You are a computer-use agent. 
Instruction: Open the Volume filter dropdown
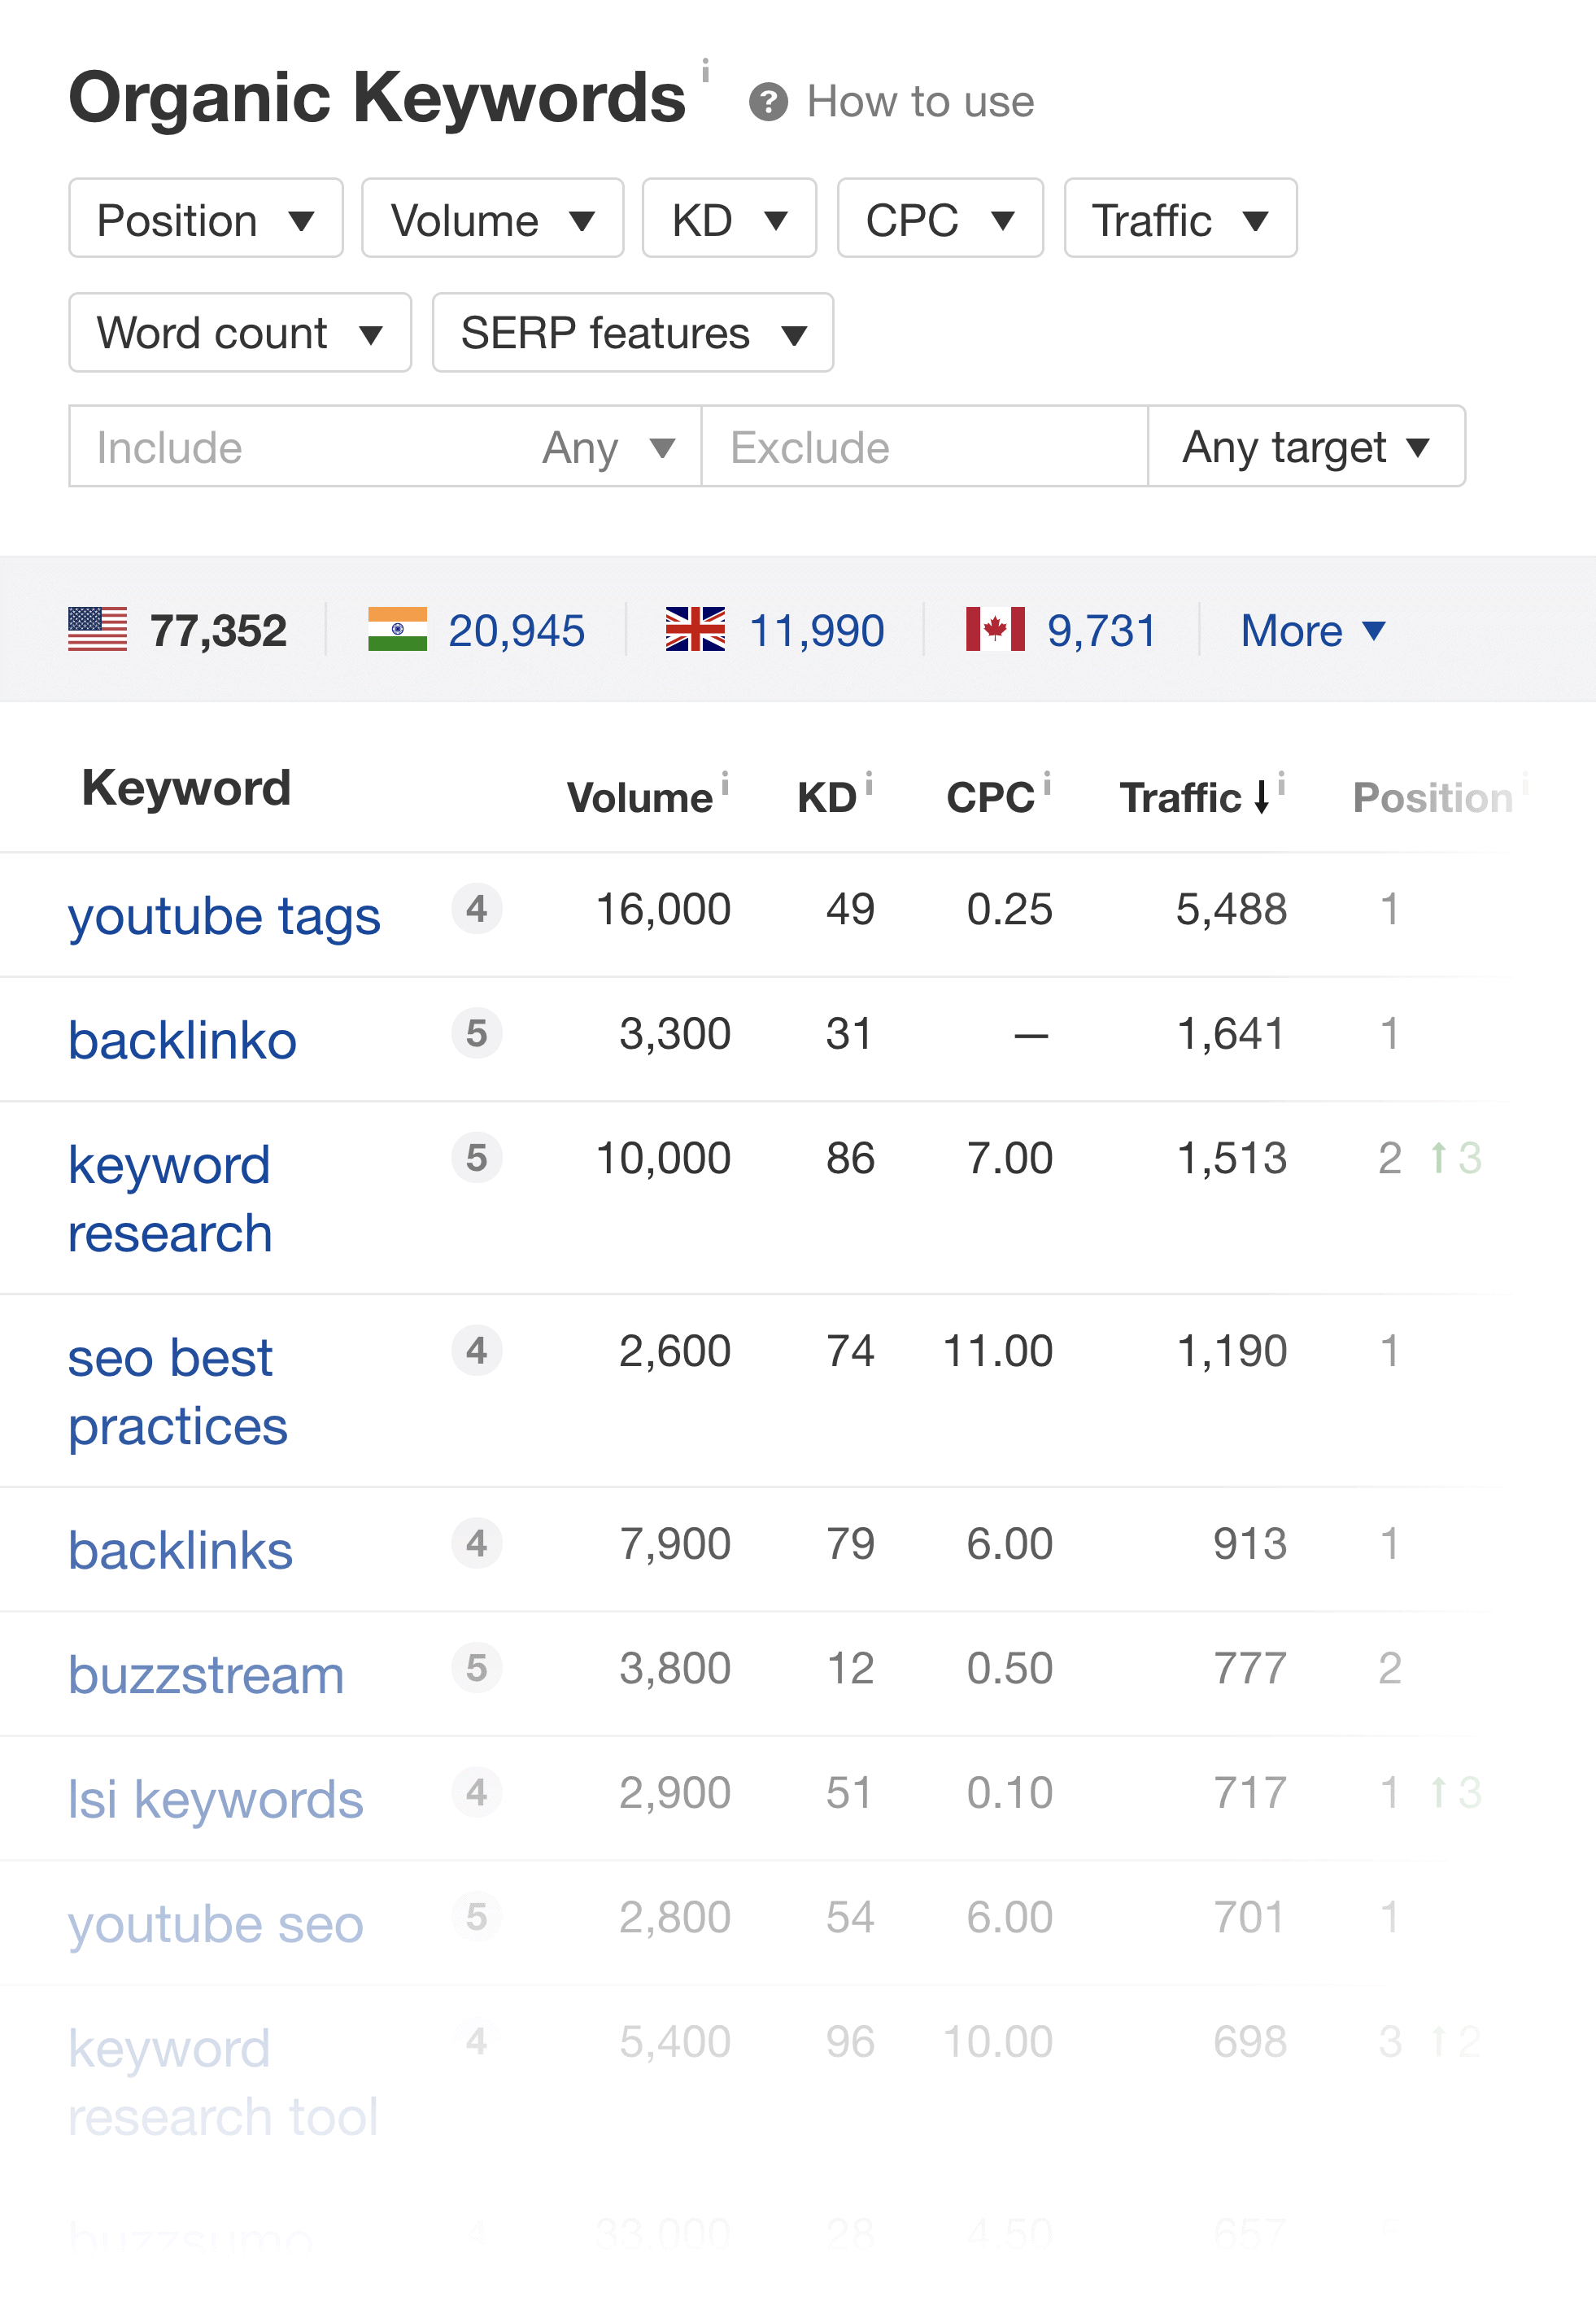pyautogui.click(x=493, y=219)
